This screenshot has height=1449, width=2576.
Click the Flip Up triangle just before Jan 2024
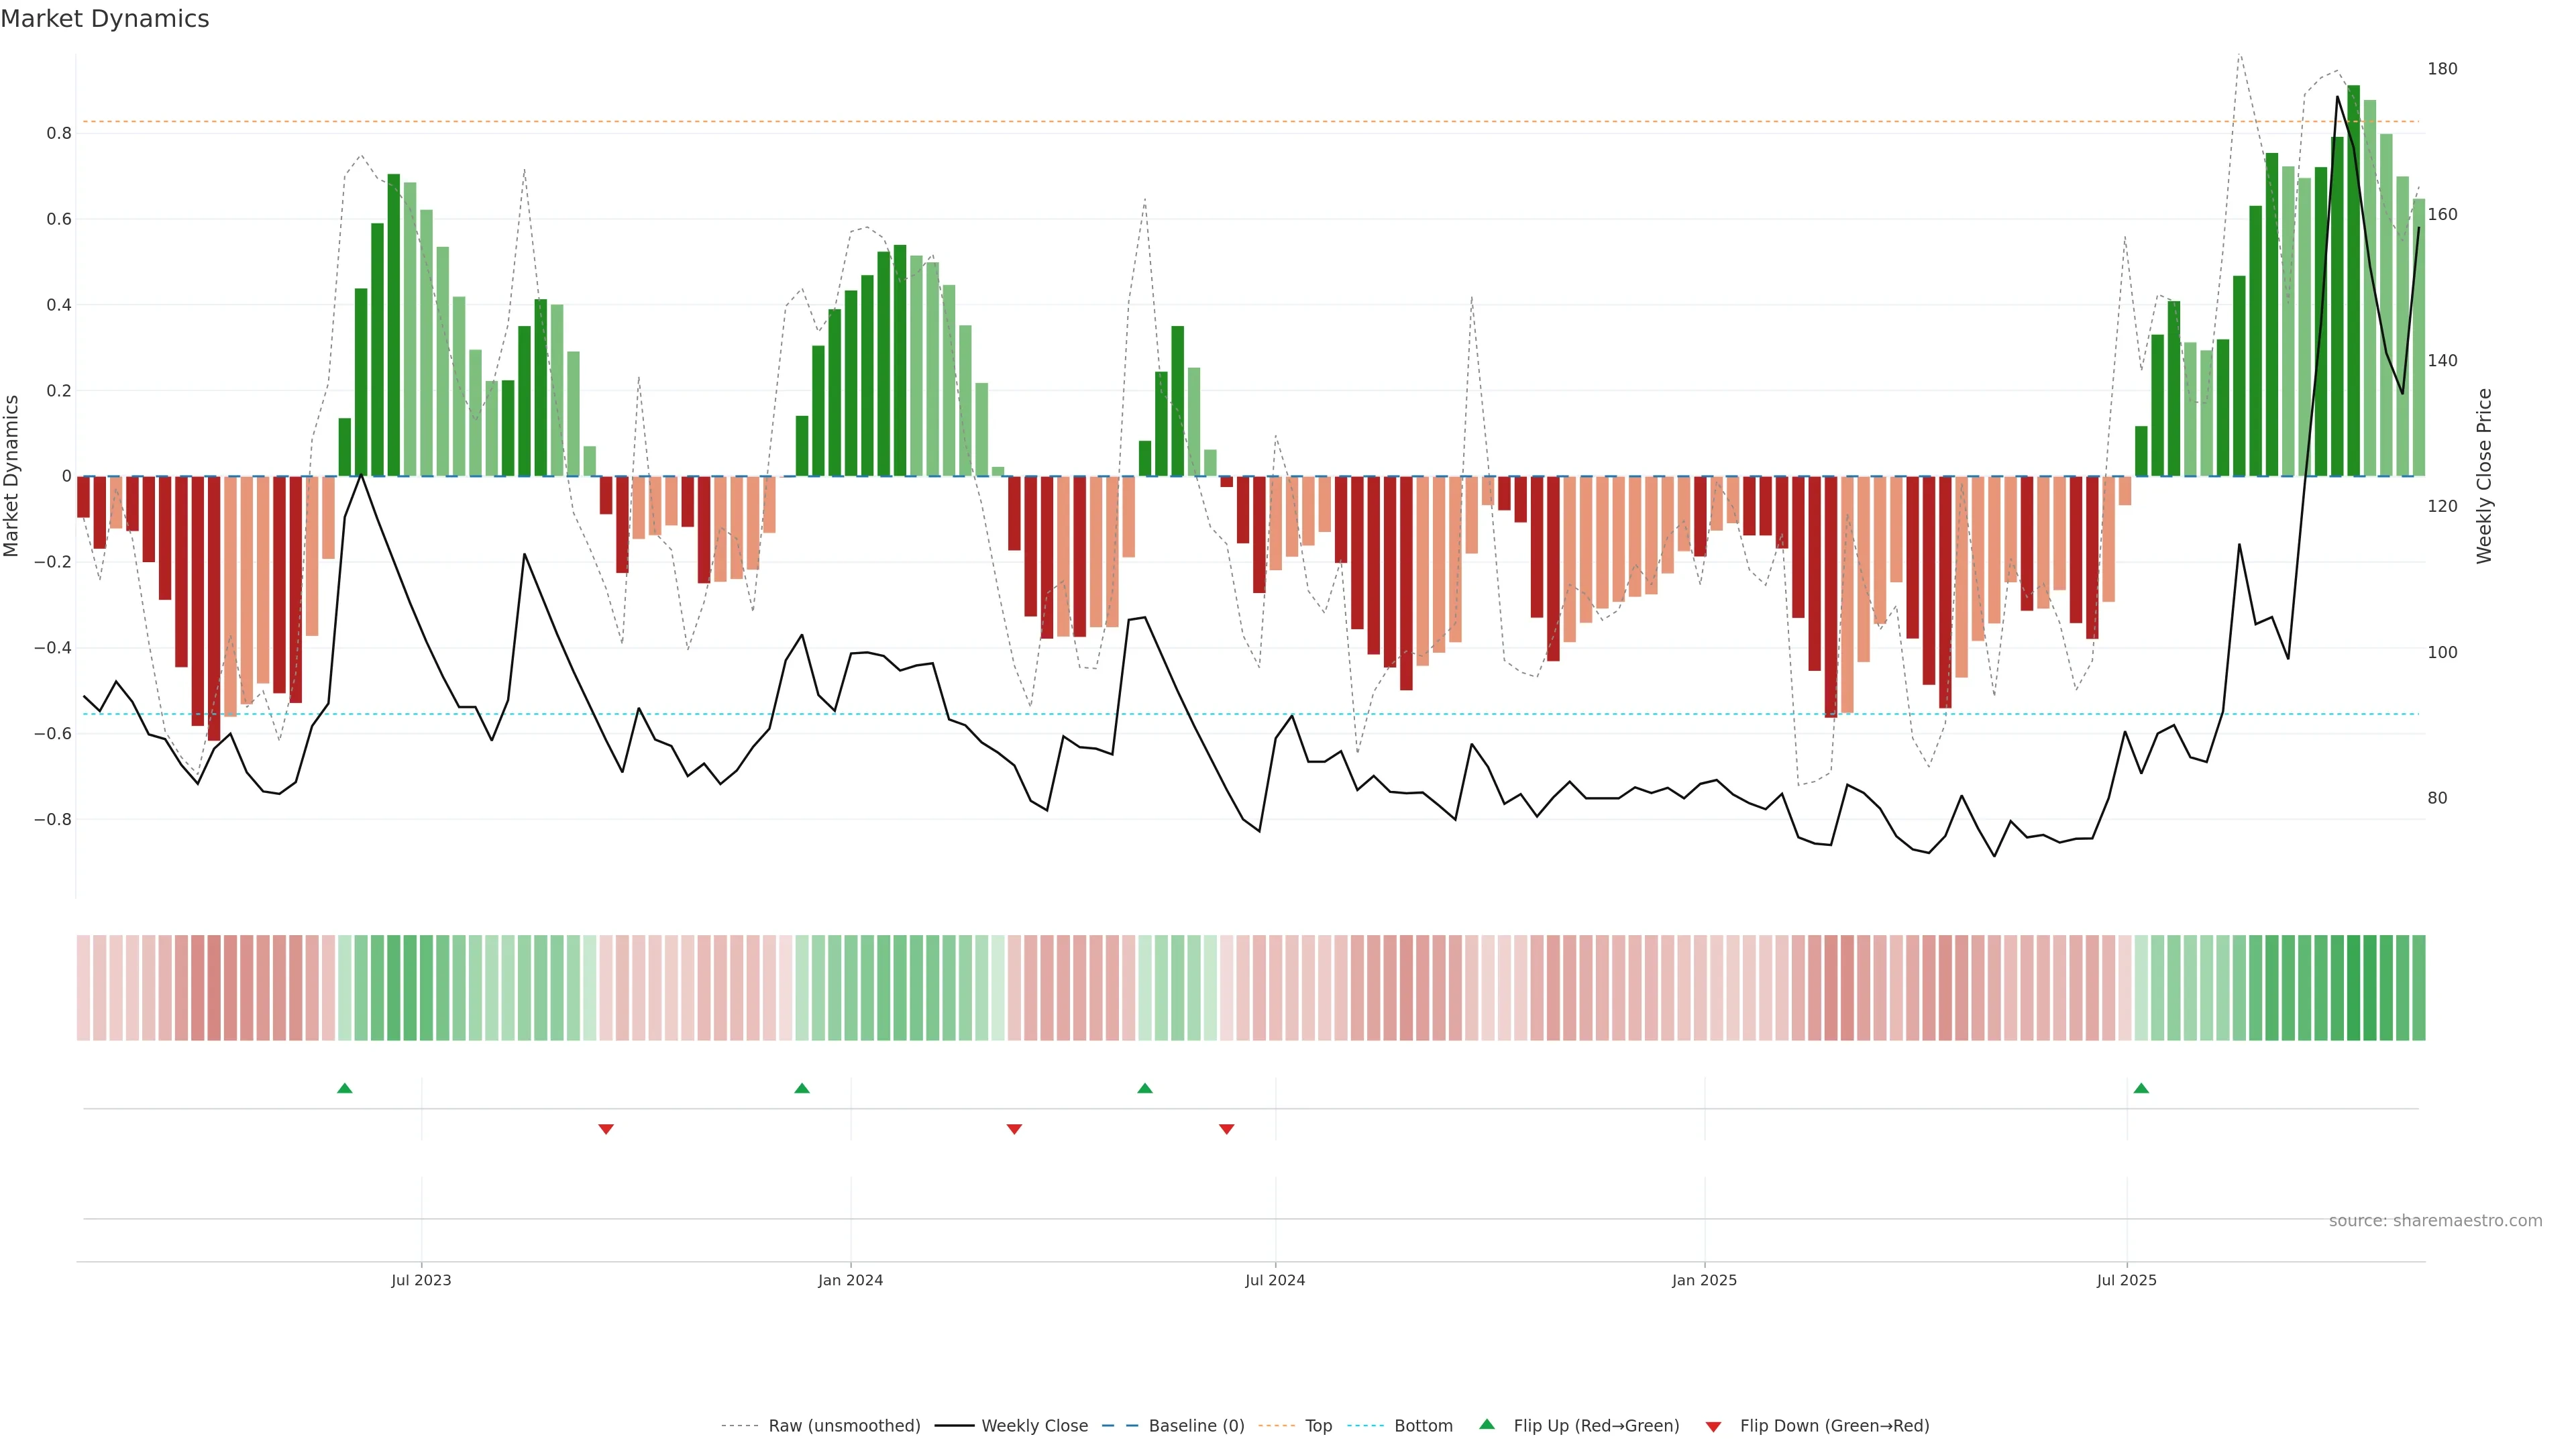point(802,1088)
